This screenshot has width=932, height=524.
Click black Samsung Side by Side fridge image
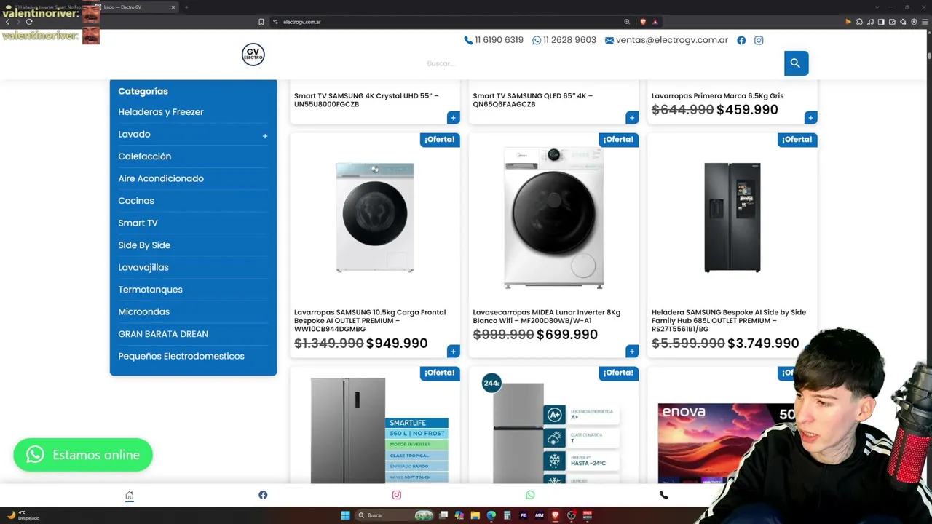pyautogui.click(x=732, y=218)
